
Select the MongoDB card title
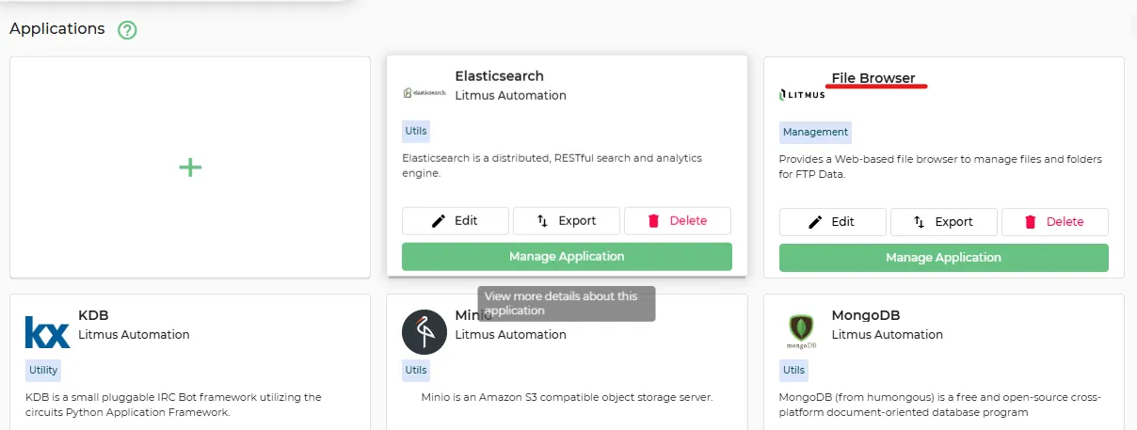point(866,315)
